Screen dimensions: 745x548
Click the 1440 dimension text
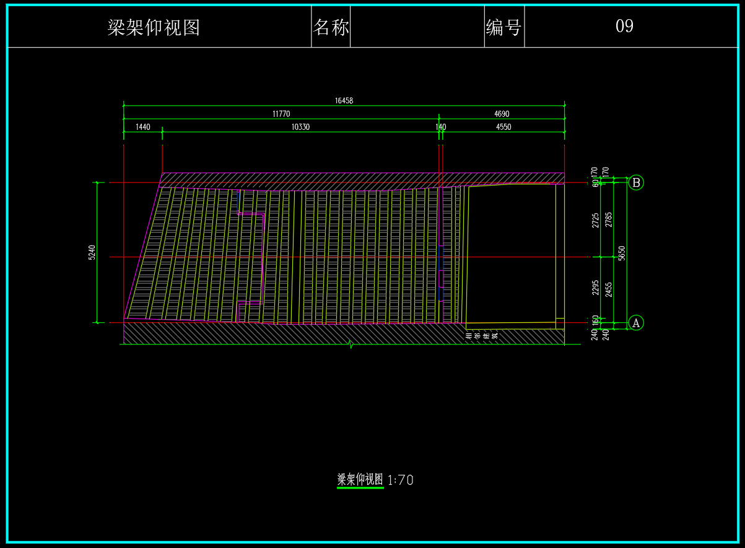click(142, 127)
